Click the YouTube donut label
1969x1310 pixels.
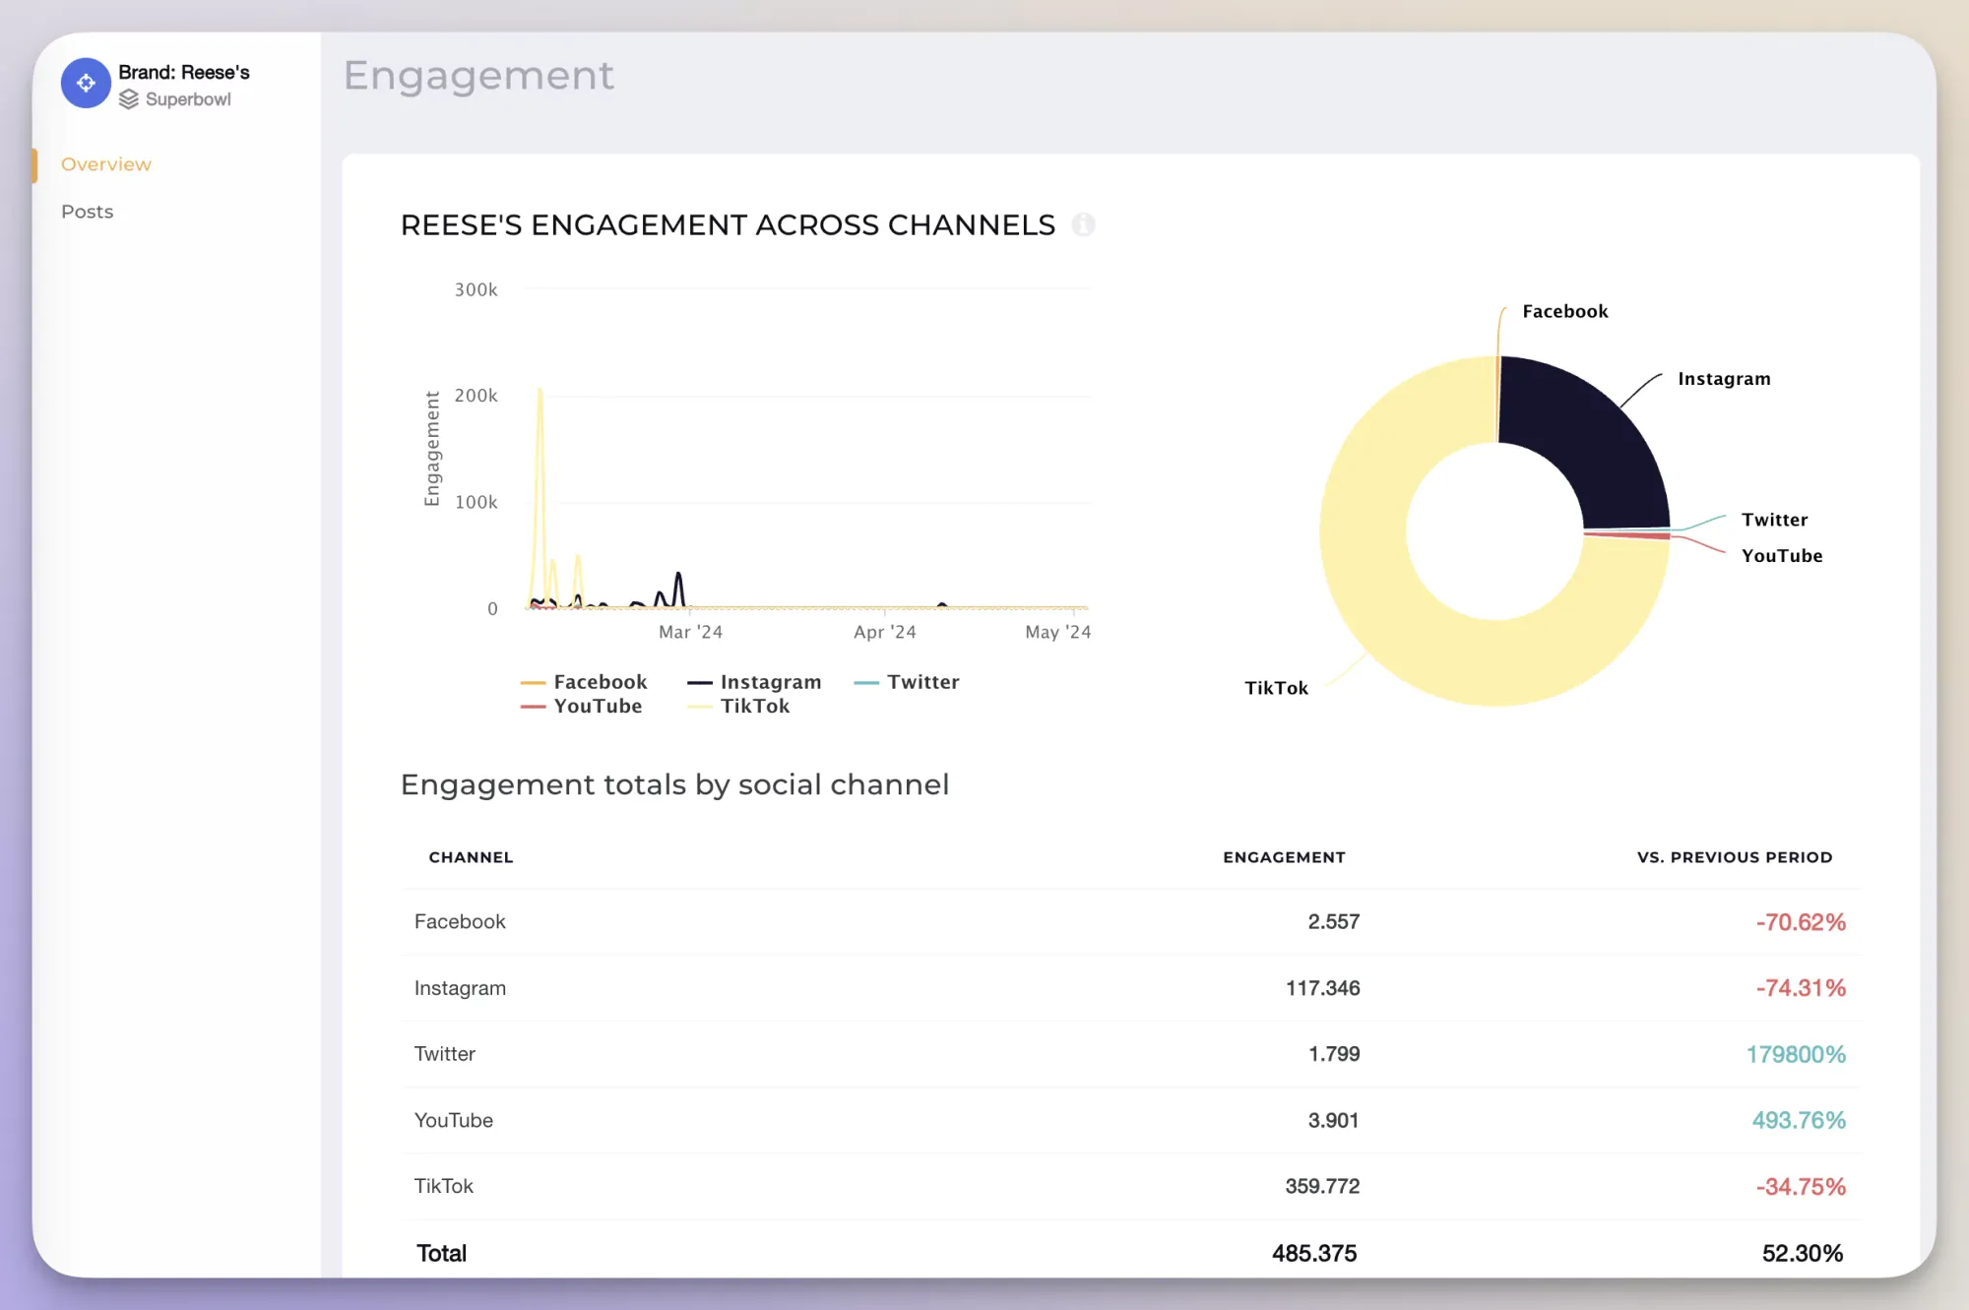pos(1781,556)
